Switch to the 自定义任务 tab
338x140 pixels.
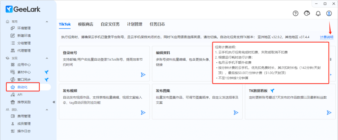click(x=110, y=24)
